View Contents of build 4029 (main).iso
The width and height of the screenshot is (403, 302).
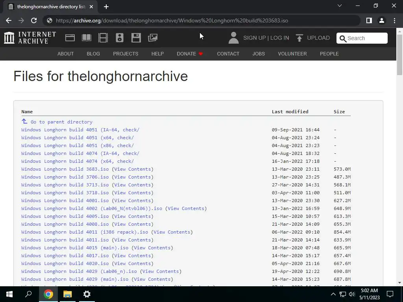click(152, 279)
